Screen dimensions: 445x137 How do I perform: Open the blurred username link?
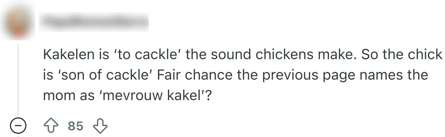coord(94,22)
